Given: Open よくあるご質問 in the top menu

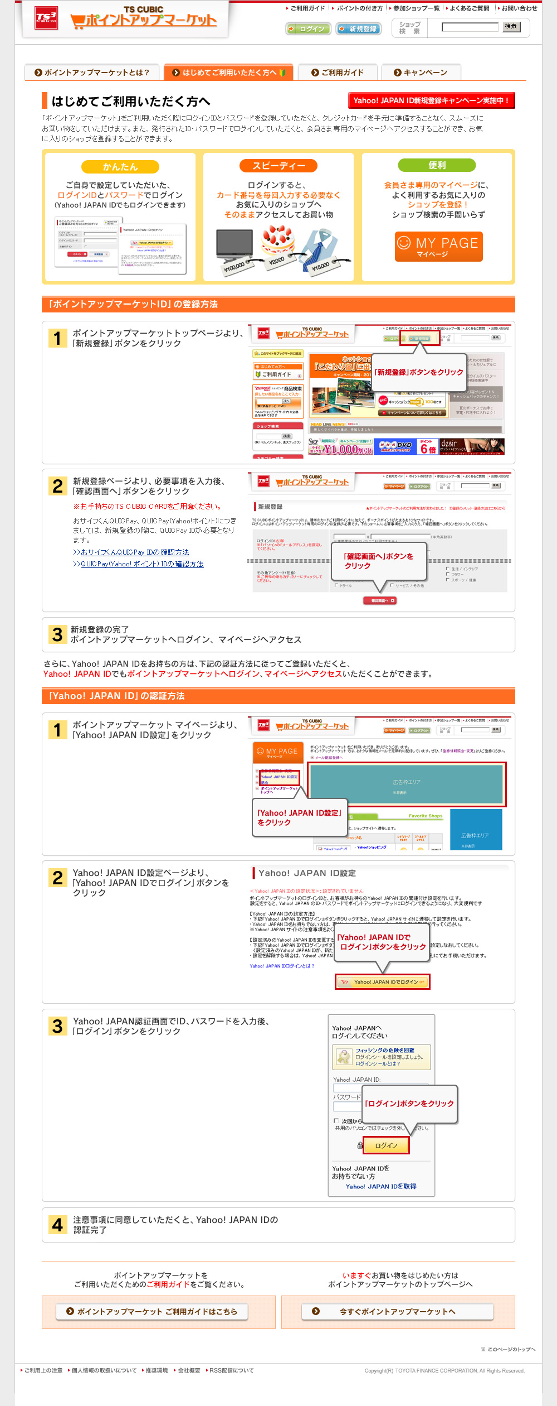Looking at the screenshot, I should tap(469, 8).
